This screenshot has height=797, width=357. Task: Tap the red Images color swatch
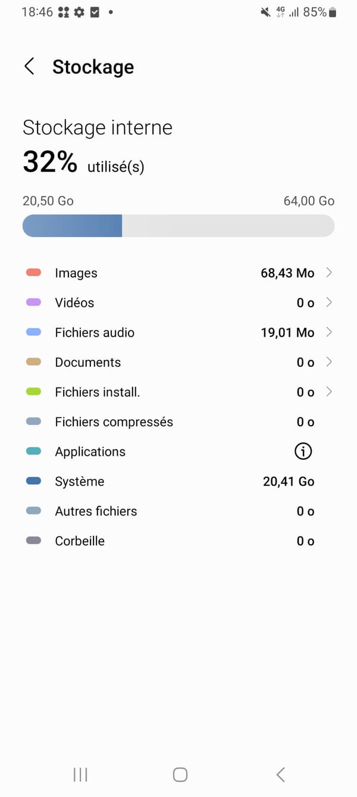34,273
